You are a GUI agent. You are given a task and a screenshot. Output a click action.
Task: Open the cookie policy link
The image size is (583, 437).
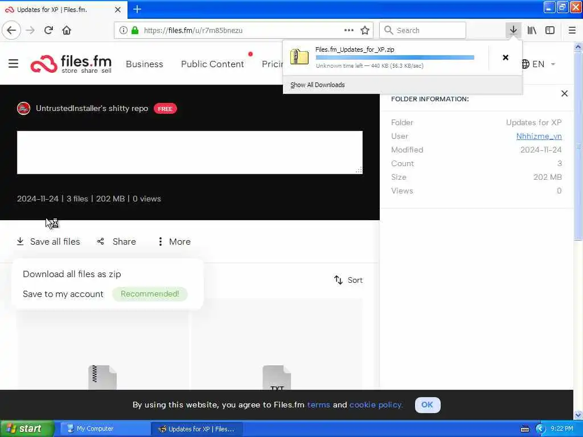pos(376,405)
